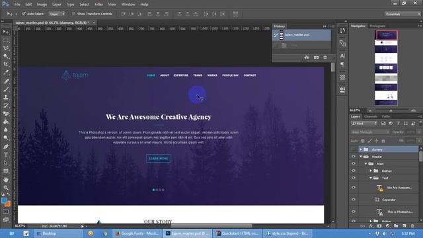This screenshot has width=423, height=238.
Task: Select the Healing Brush tool
Action: coord(6,81)
